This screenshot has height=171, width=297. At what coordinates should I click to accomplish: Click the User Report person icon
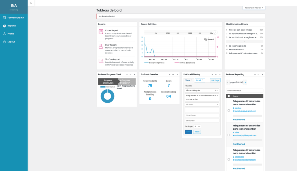click(101, 46)
